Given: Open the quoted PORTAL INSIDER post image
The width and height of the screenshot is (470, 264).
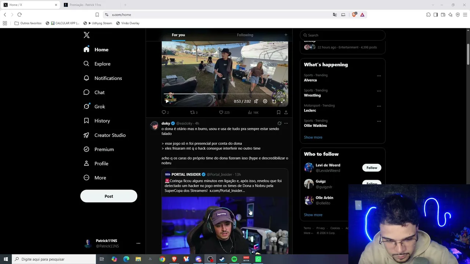Looking at the screenshot, I should pos(225,225).
